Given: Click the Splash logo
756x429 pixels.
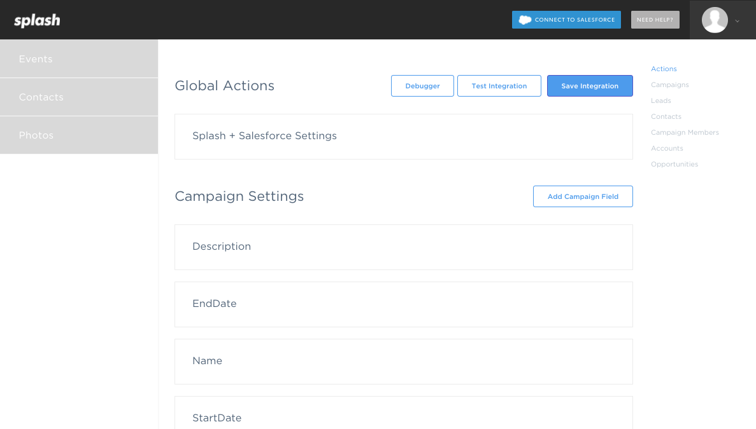Looking at the screenshot, I should click(x=37, y=20).
